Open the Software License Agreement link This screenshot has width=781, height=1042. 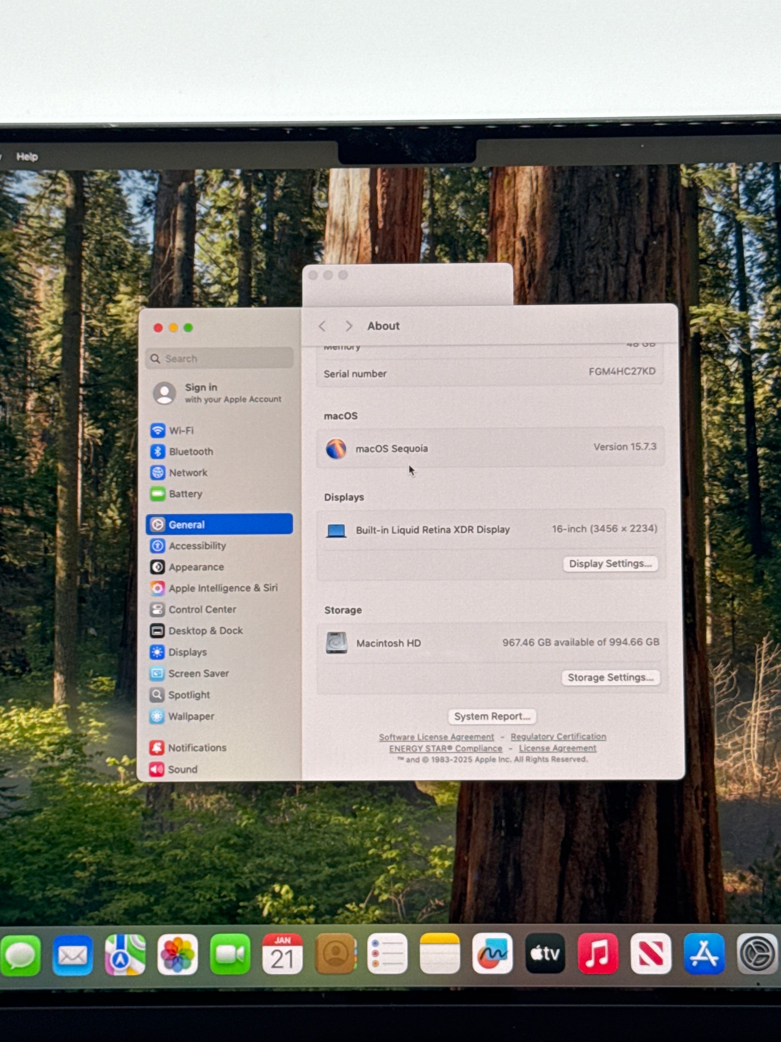coord(436,737)
